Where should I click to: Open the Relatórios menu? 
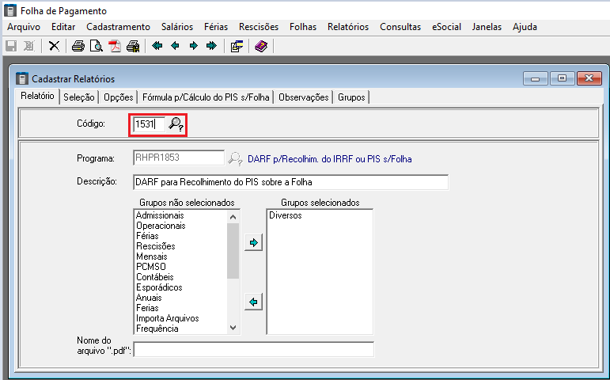point(347,27)
